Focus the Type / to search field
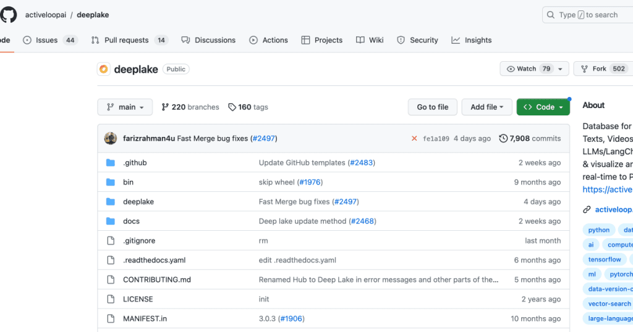Viewport: 633px width, 332px height. point(587,15)
